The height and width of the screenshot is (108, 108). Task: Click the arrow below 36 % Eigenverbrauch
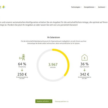84,70
